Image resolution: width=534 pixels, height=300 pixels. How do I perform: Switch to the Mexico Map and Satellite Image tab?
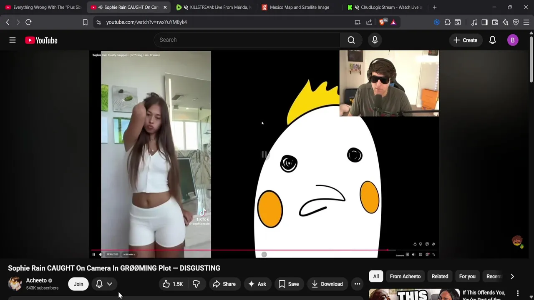300,7
